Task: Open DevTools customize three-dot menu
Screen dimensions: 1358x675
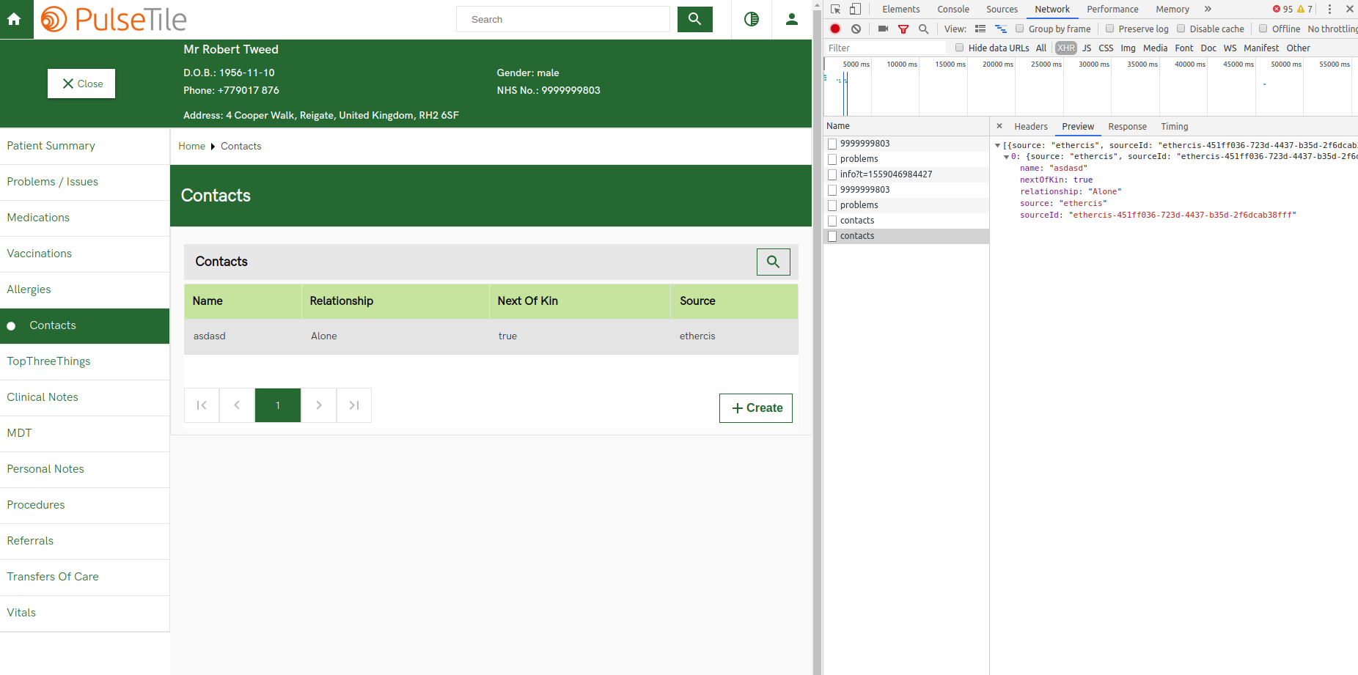Action: (1329, 9)
